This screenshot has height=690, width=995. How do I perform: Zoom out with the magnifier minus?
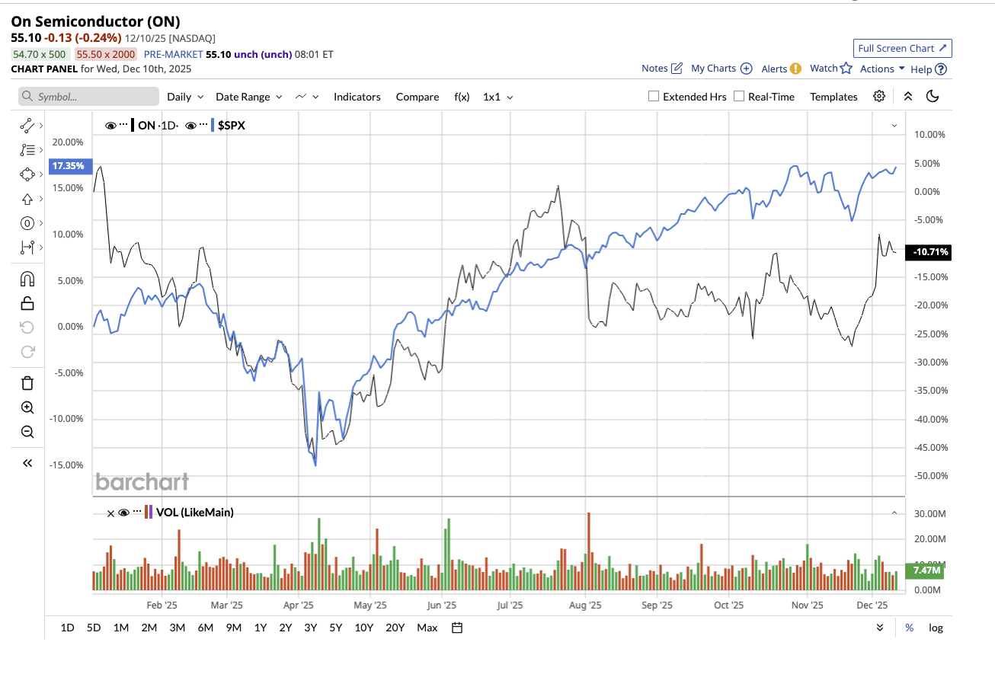27,432
